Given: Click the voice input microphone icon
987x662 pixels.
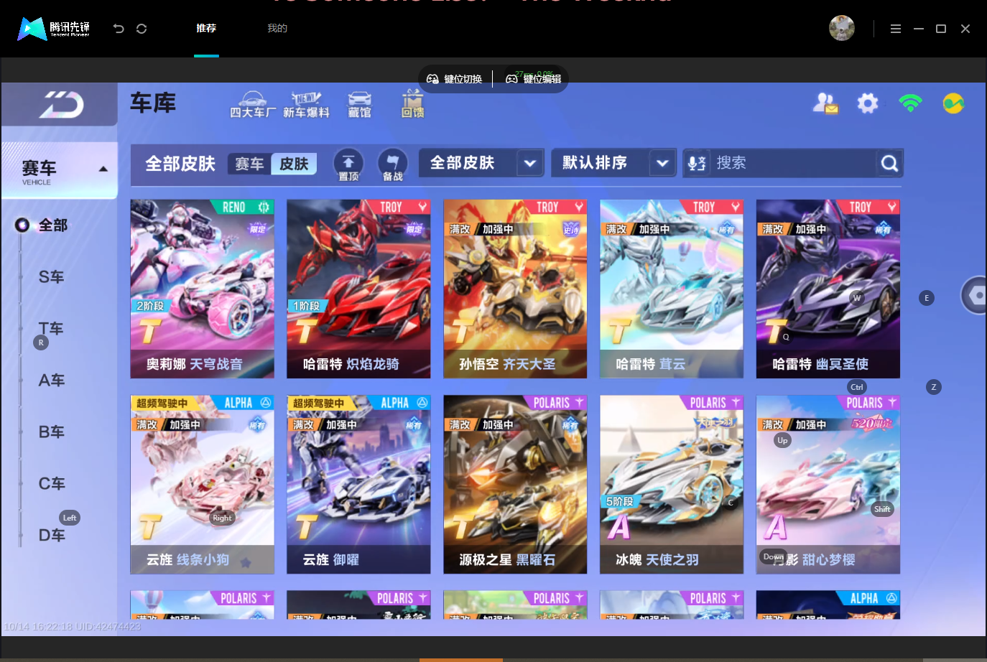Looking at the screenshot, I should 697,164.
